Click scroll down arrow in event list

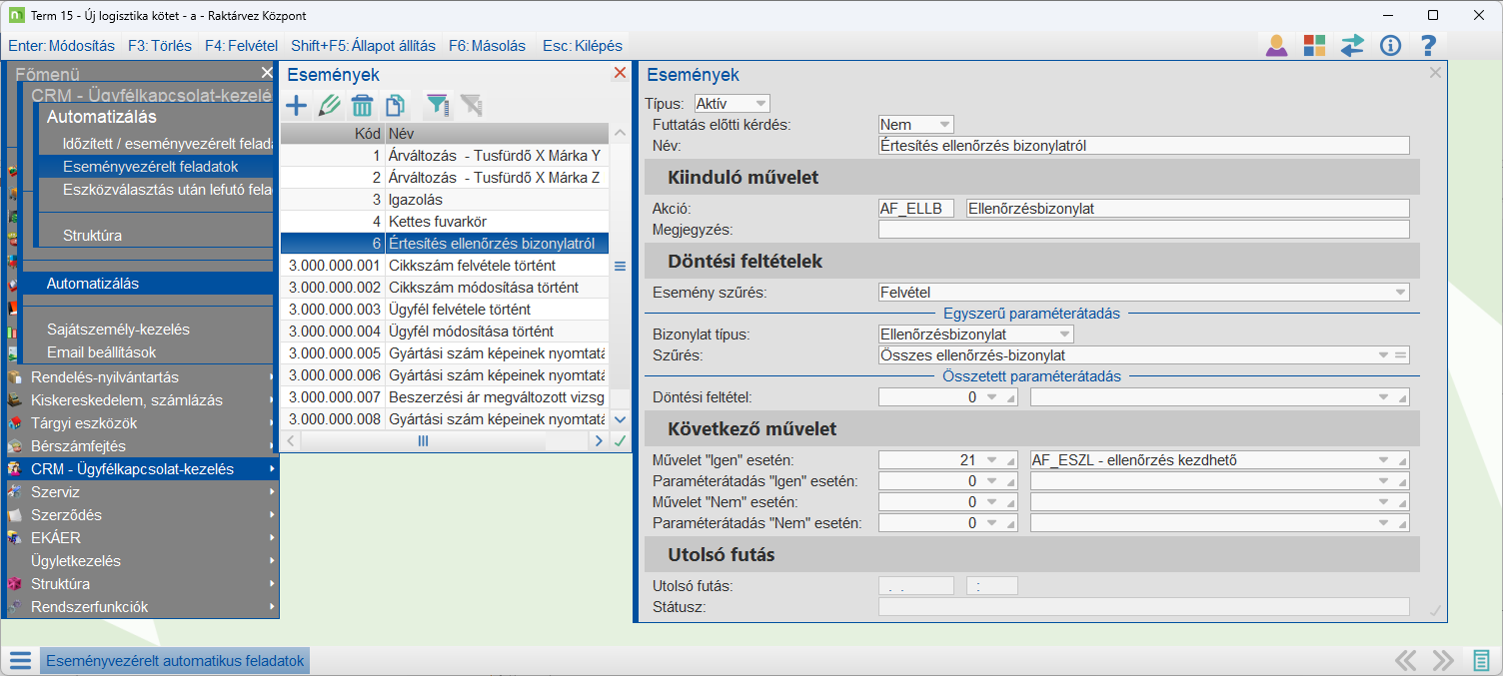620,419
